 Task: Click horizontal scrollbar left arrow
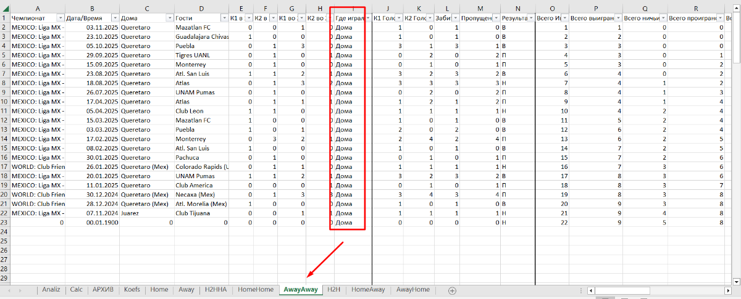591,290
